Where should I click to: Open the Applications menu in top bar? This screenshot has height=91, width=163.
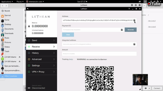coord(7,2)
